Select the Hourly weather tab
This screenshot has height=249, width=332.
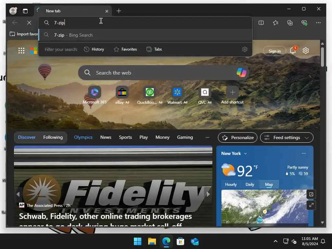[x=231, y=184]
